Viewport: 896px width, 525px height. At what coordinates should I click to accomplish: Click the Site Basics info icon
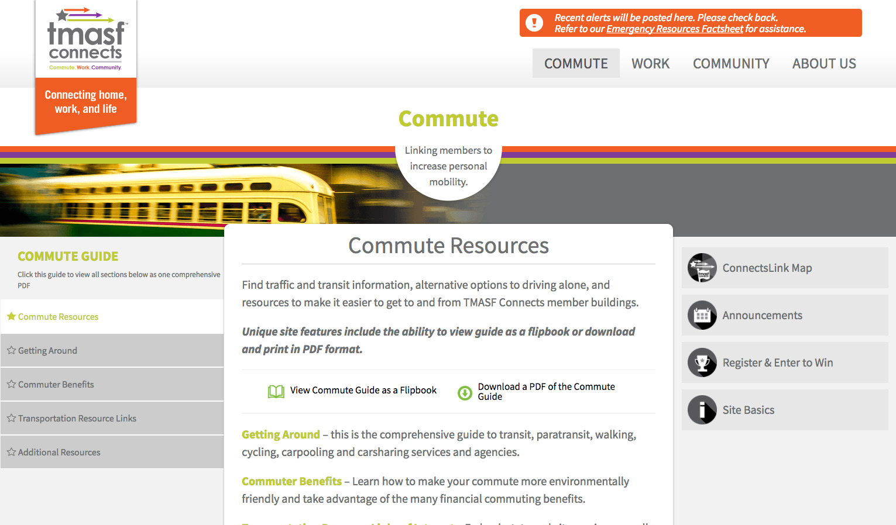[x=702, y=410]
